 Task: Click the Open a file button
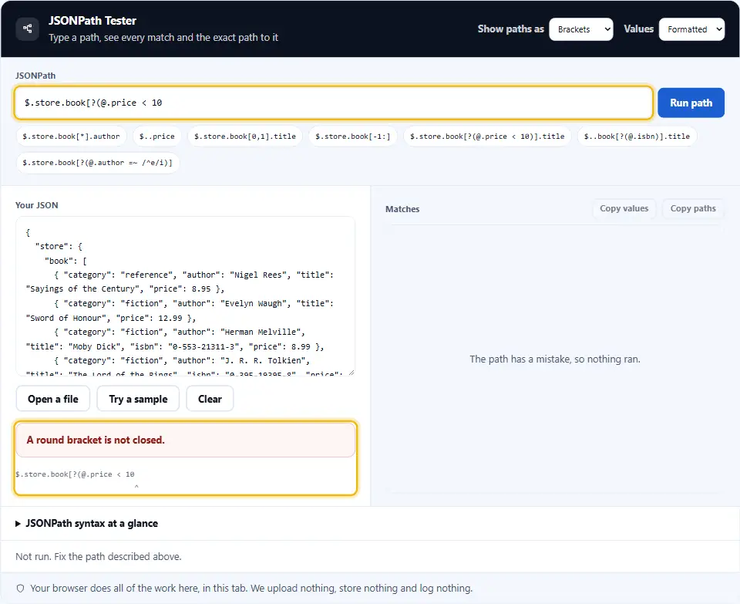[53, 399]
